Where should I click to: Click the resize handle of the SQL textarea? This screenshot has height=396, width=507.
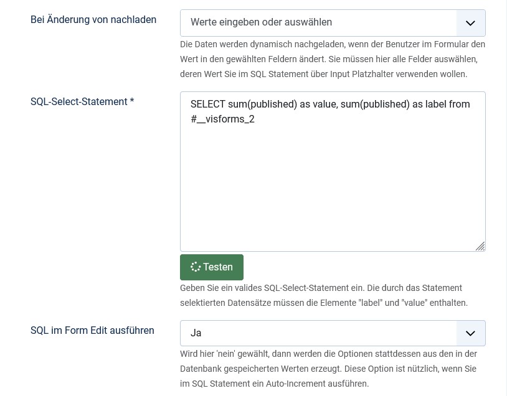(481, 247)
